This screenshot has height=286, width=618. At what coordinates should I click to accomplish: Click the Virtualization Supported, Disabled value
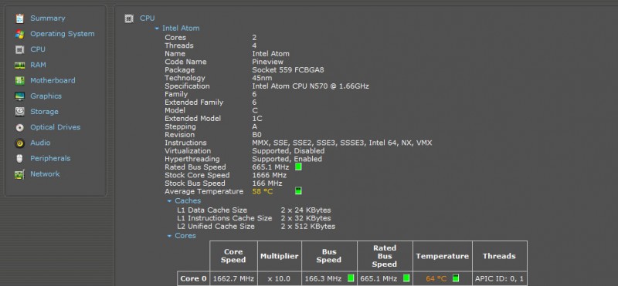(288, 151)
